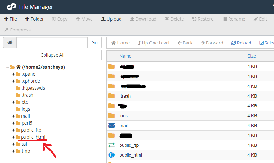
Task: Click the Back navigation arrow
Action: click(185, 43)
